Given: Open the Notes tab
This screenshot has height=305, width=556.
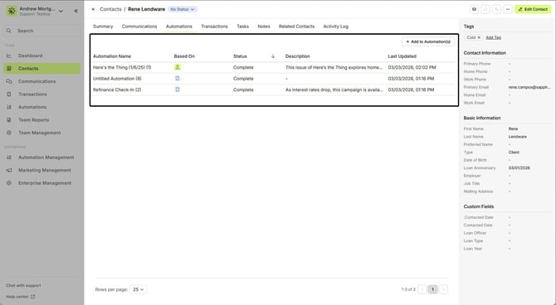Looking at the screenshot, I should (x=264, y=27).
